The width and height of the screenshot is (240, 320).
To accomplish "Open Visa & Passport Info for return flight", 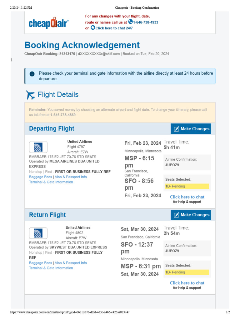I will pyautogui.click(x=71, y=263).
